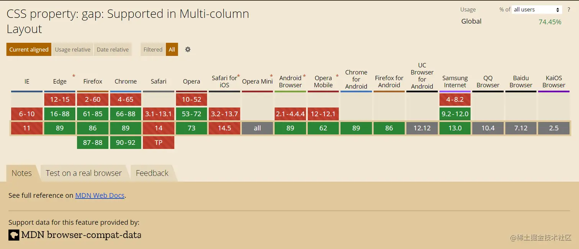Viewport: 579px width, 249px height.
Task: Select the Opera Mobile 12-12.1 cell
Action: tap(323, 114)
